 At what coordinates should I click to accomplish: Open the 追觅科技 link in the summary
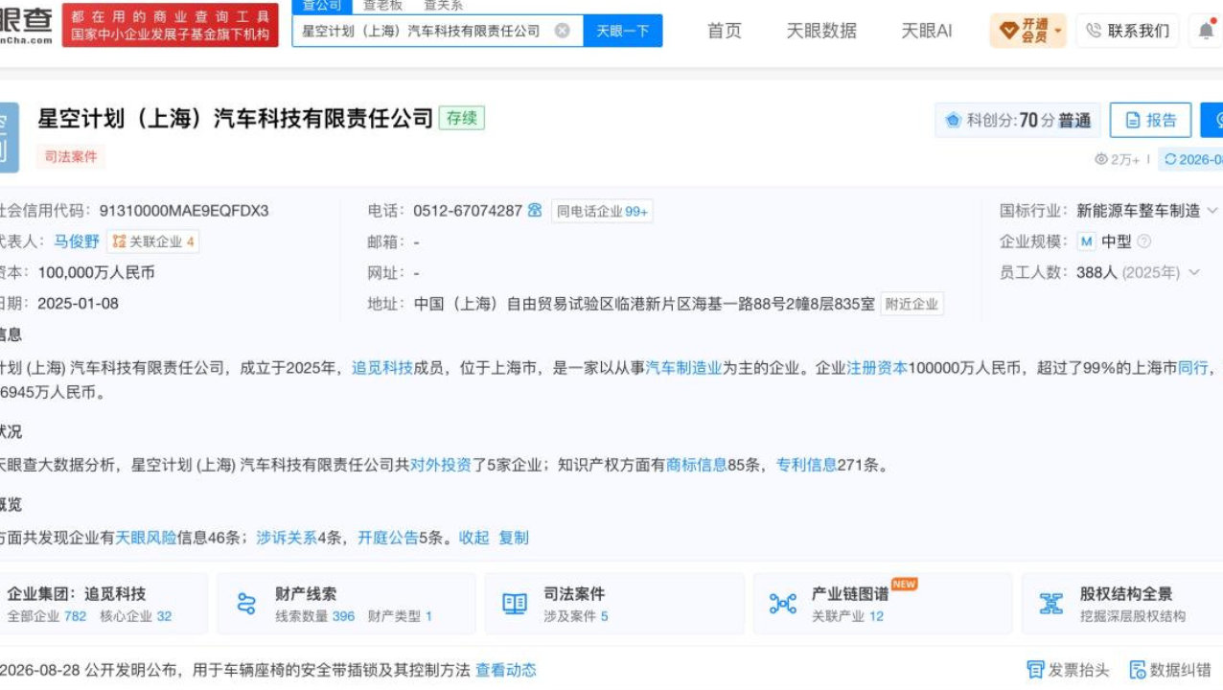pos(382,367)
